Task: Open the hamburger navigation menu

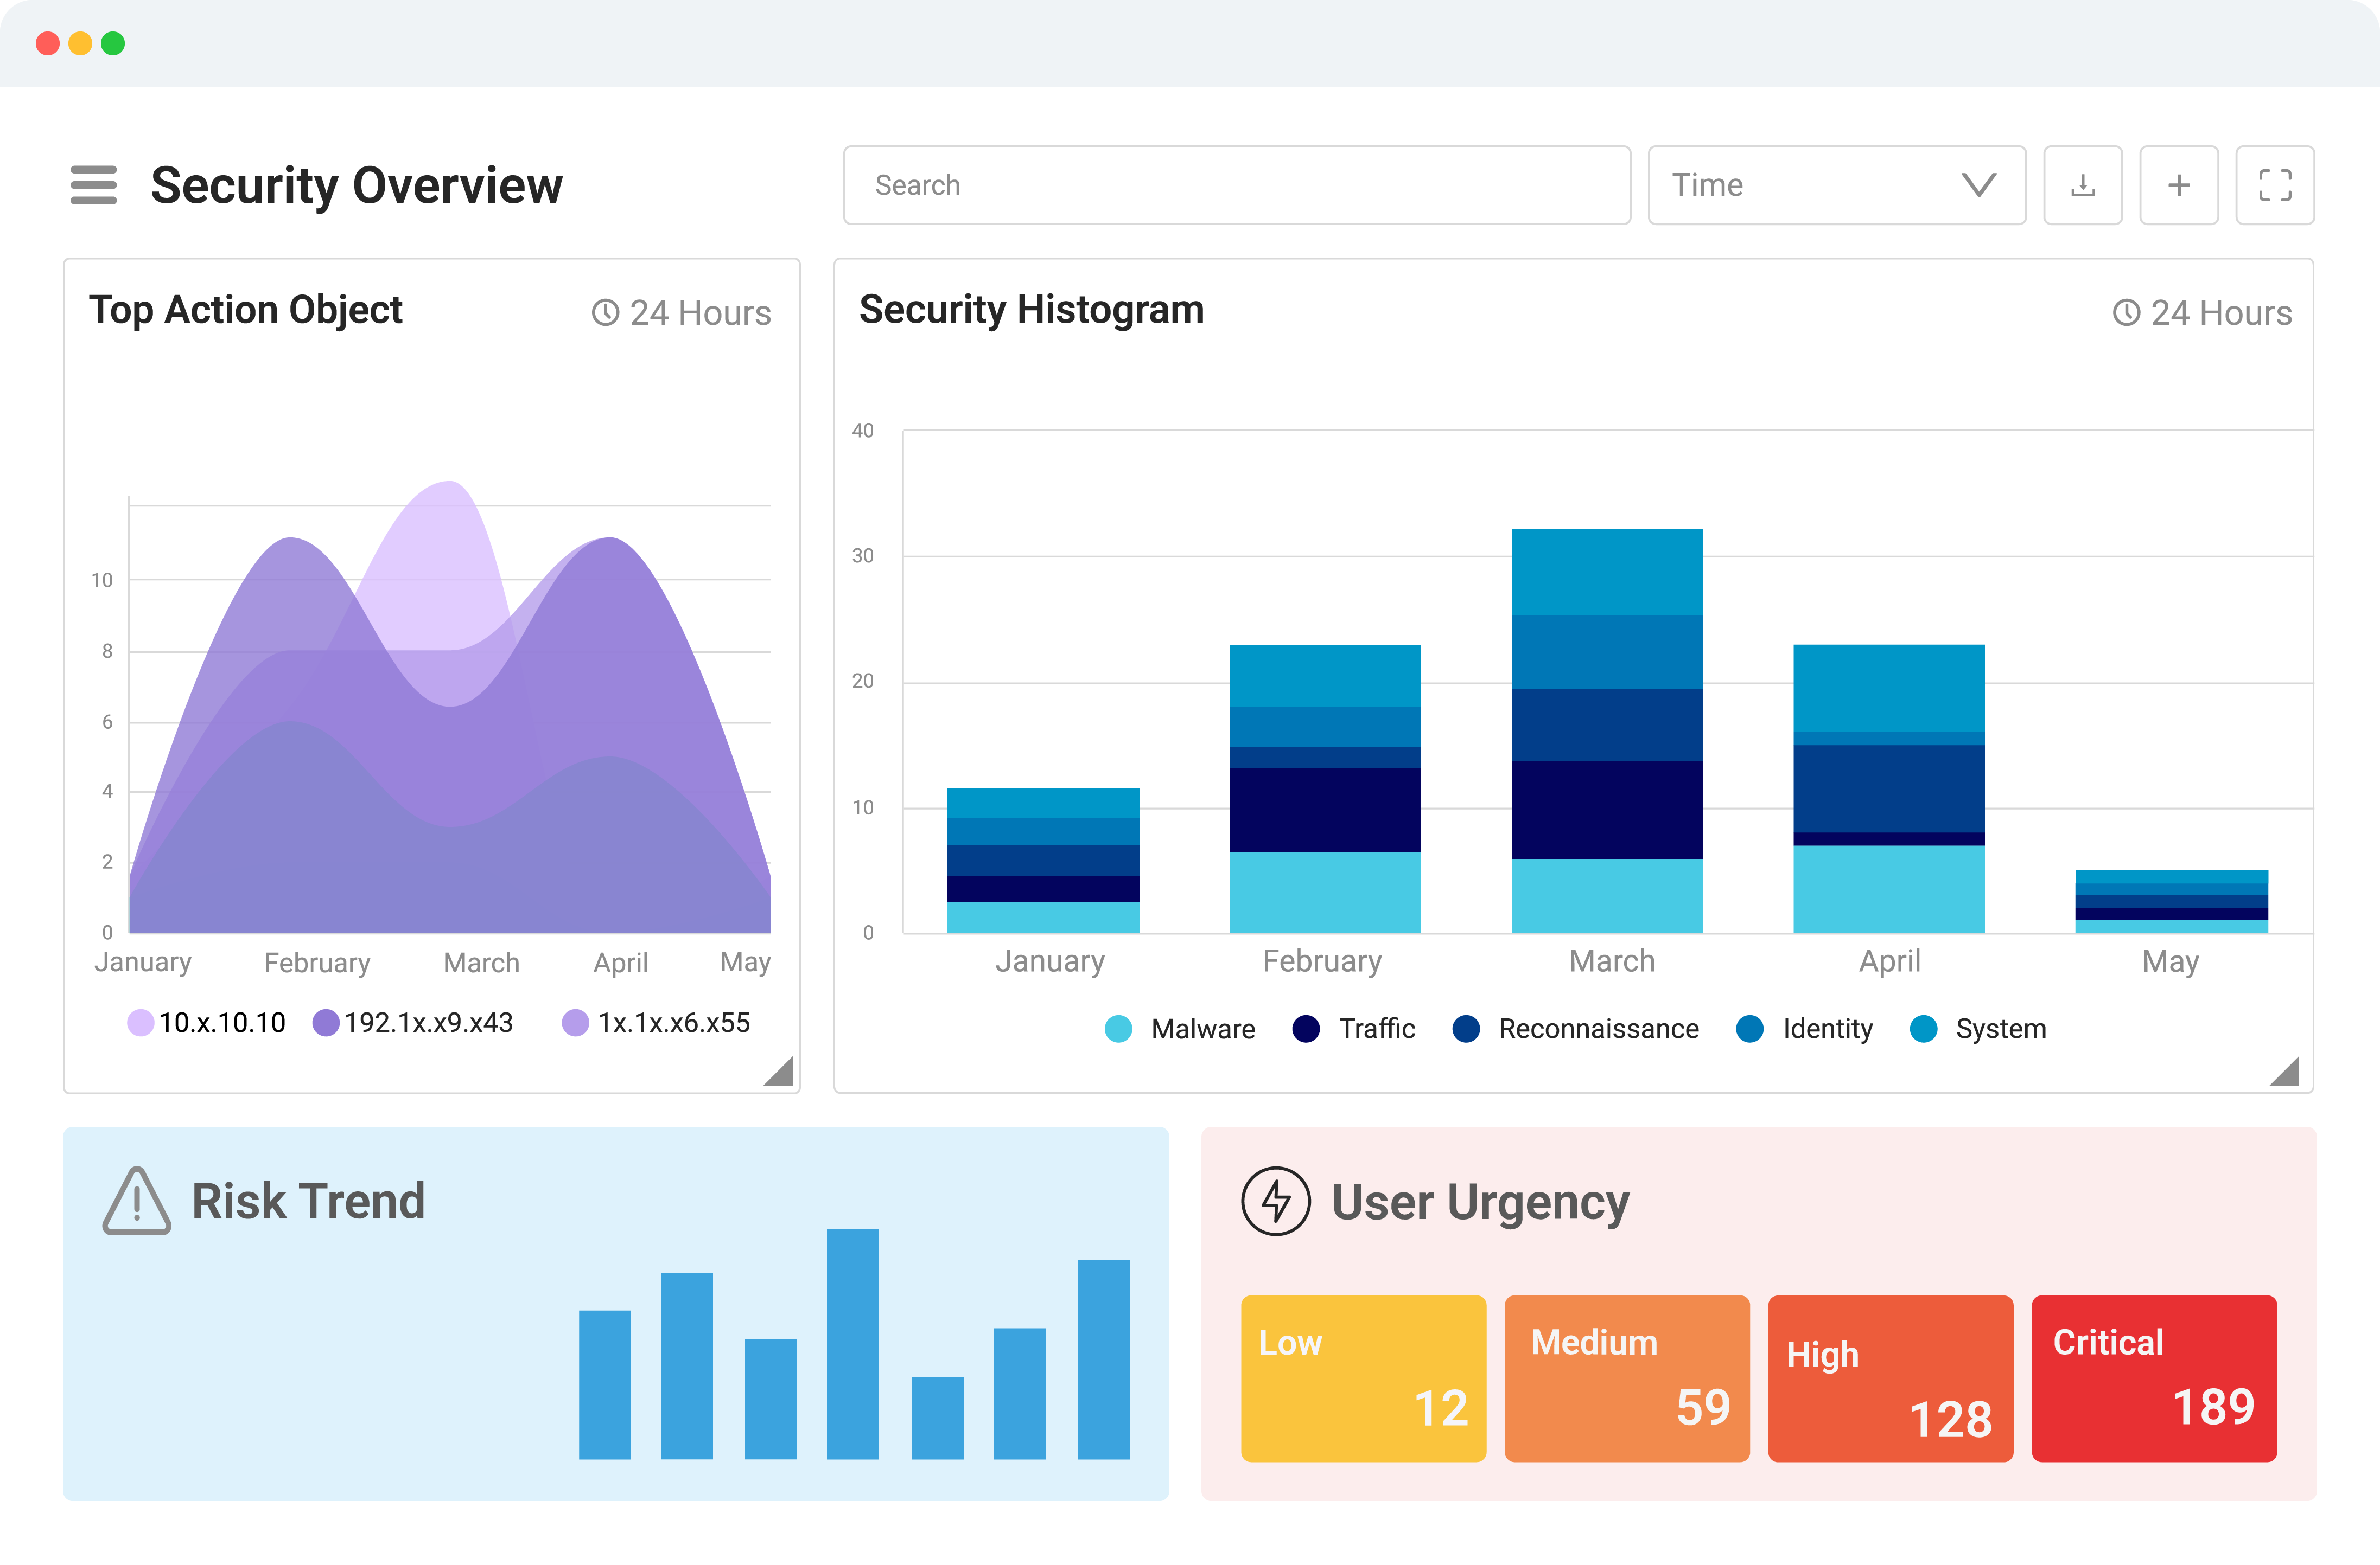Action: (x=93, y=185)
